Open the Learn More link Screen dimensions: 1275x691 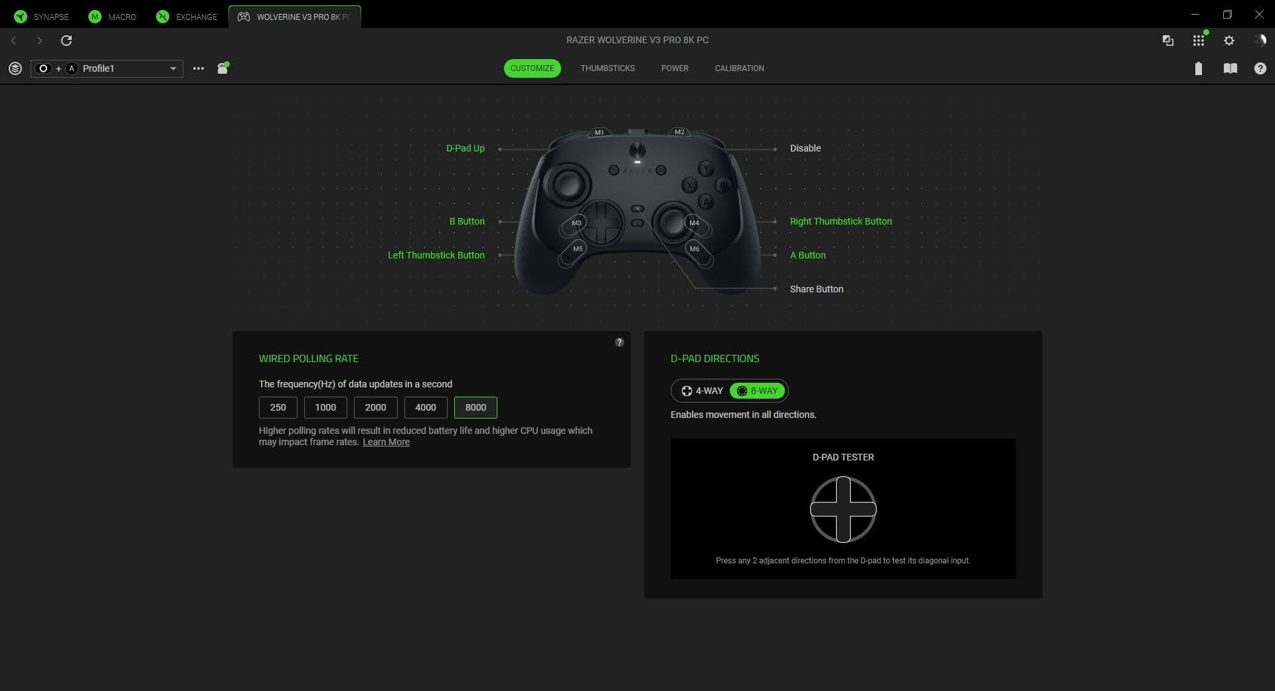point(386,442)
